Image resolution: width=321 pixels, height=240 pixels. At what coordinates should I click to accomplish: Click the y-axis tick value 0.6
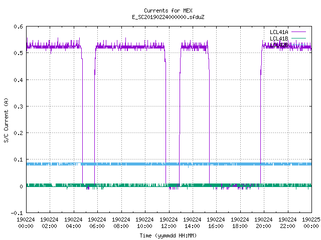click(18, 26)
